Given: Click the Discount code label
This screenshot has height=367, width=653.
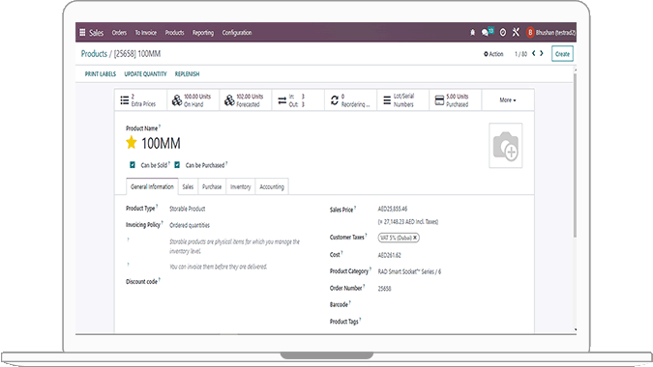Looking at the screenshot, I should tap(141, 282).
